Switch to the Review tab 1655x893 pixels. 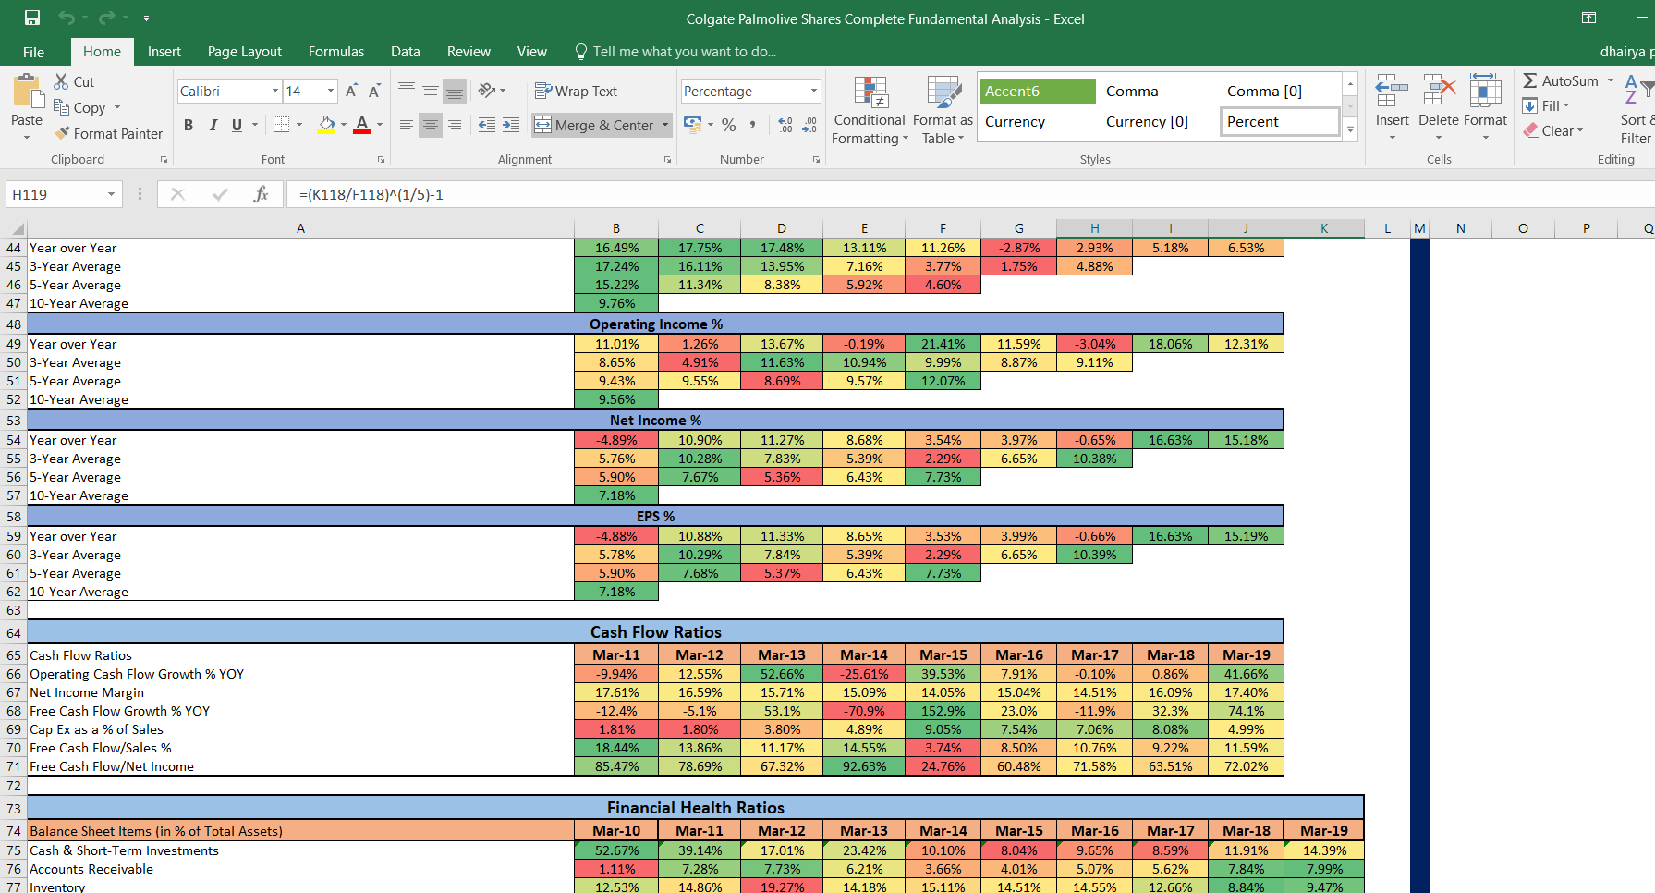469,52
